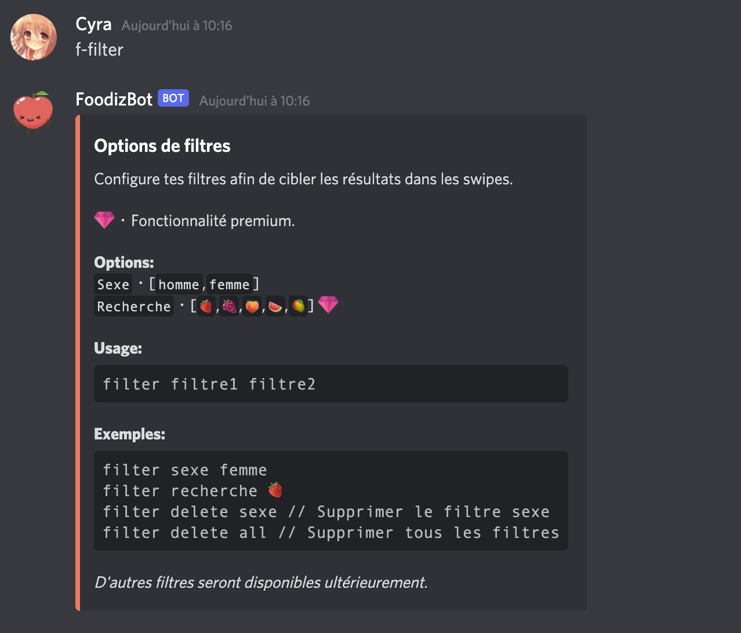The image size is (741, 633).
Task: Click Cyra's anime avatar
Action: point(34,37)
